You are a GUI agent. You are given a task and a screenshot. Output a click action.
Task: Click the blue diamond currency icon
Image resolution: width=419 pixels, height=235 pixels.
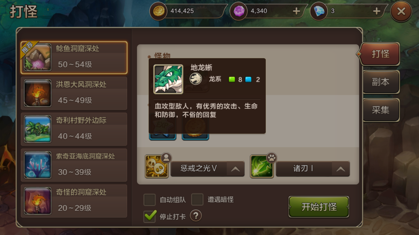pyautogui.click(x=319, y=11)
